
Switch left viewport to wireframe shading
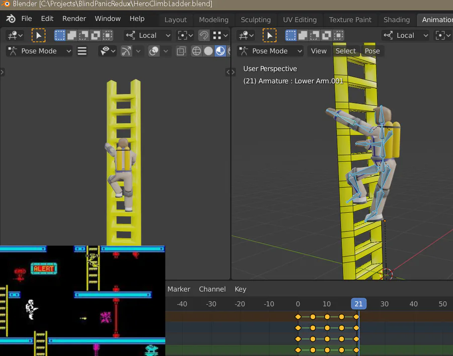196,51
